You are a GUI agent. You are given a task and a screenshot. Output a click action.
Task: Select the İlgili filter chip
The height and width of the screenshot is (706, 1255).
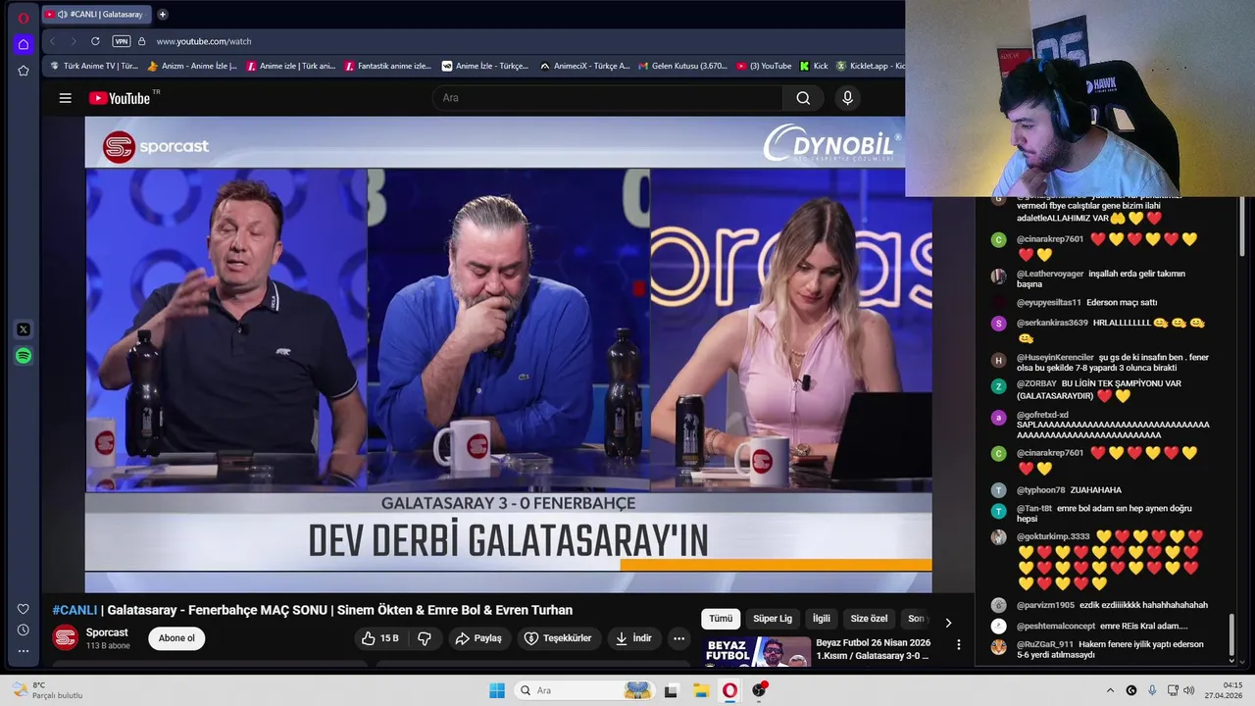(821, 619)
